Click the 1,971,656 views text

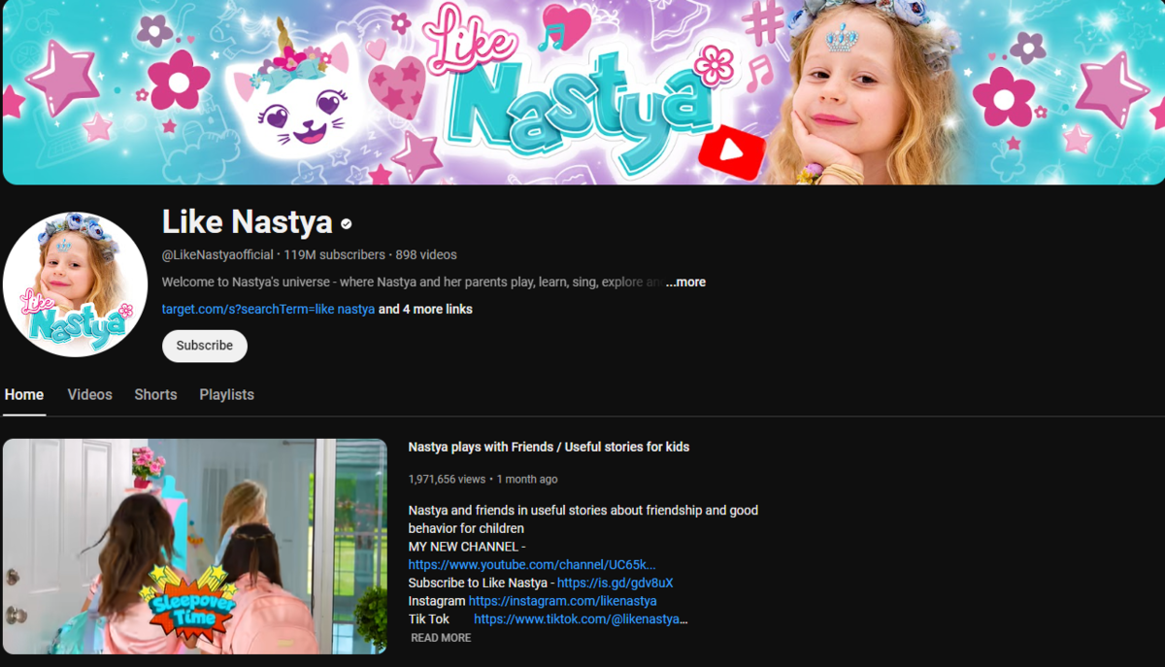[x=447, y=480]
